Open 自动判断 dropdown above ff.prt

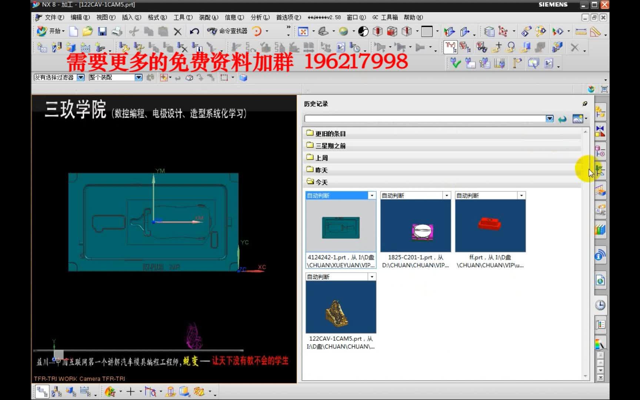point(521,196)
